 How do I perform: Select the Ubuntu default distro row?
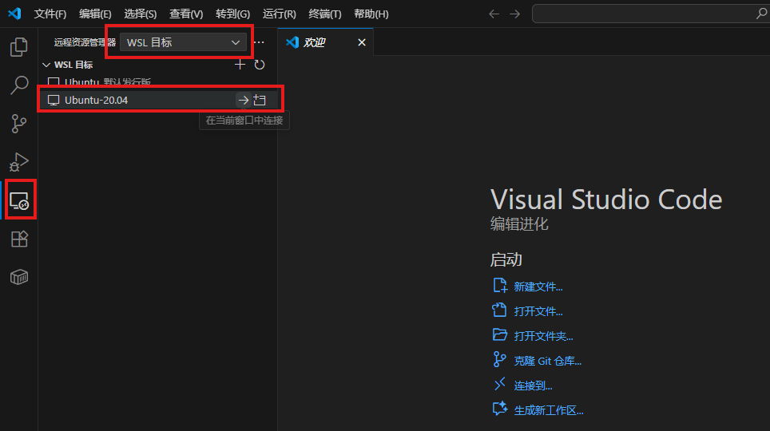(x=158, y=82)
